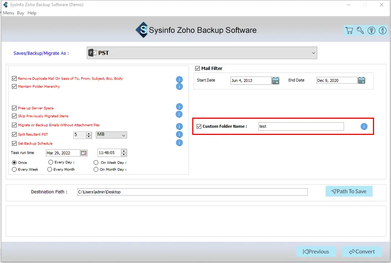This screenshot has width=391, height=263.
Task: Click the about info icon in header
Action: 383,30
